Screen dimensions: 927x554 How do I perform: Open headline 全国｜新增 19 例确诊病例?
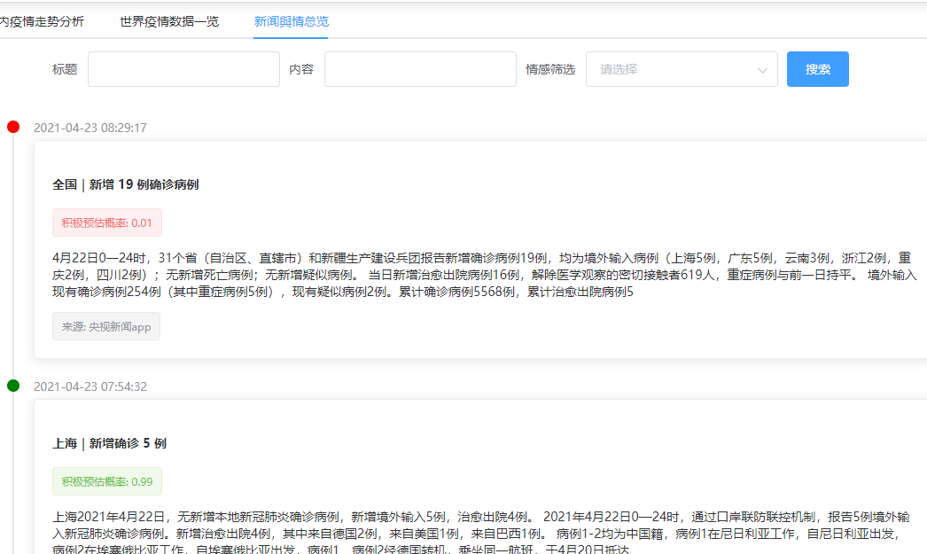[x=125, y=184]
